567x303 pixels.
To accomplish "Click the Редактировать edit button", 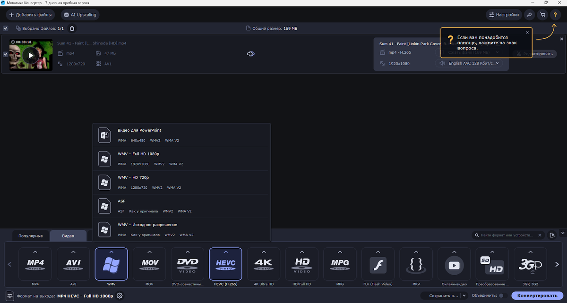I will pos(534,54).
